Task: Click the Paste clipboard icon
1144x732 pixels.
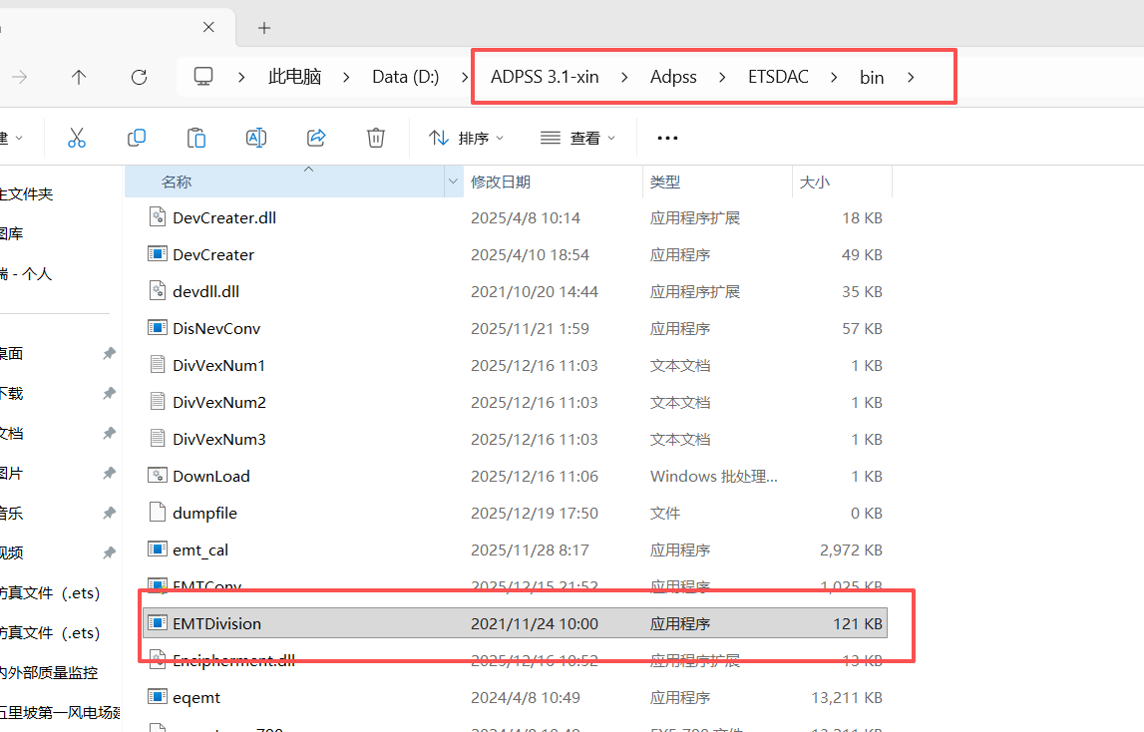Action: point(196,138)
